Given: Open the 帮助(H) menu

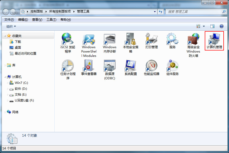Looking at the screenshot, I should [x=66, y=20].
